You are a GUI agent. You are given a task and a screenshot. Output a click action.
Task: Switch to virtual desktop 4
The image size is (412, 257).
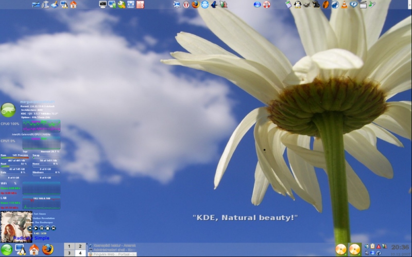click(80, 253)
